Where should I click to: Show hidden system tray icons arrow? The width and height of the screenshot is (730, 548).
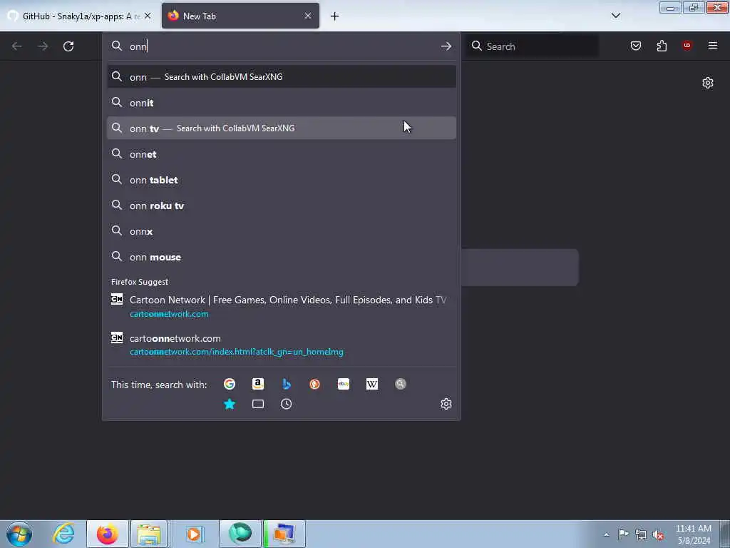click(x=606, y=535)
